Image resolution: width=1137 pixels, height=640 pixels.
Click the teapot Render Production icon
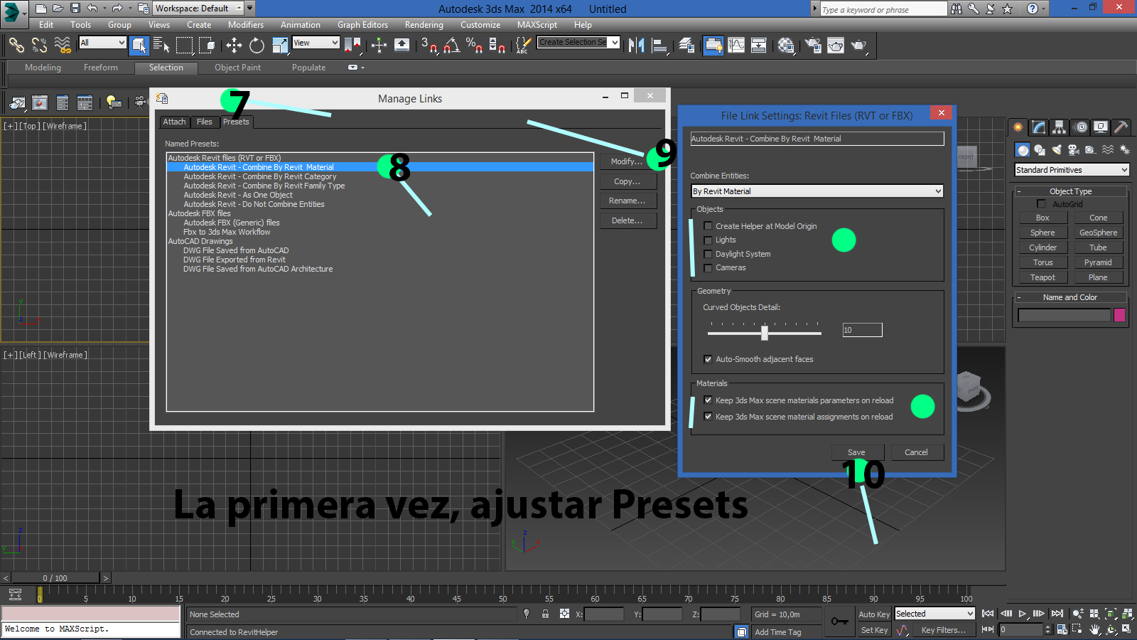point(859,46)
